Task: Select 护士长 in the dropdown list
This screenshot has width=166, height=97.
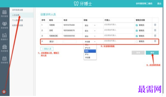Action: [x=90, y=48]
